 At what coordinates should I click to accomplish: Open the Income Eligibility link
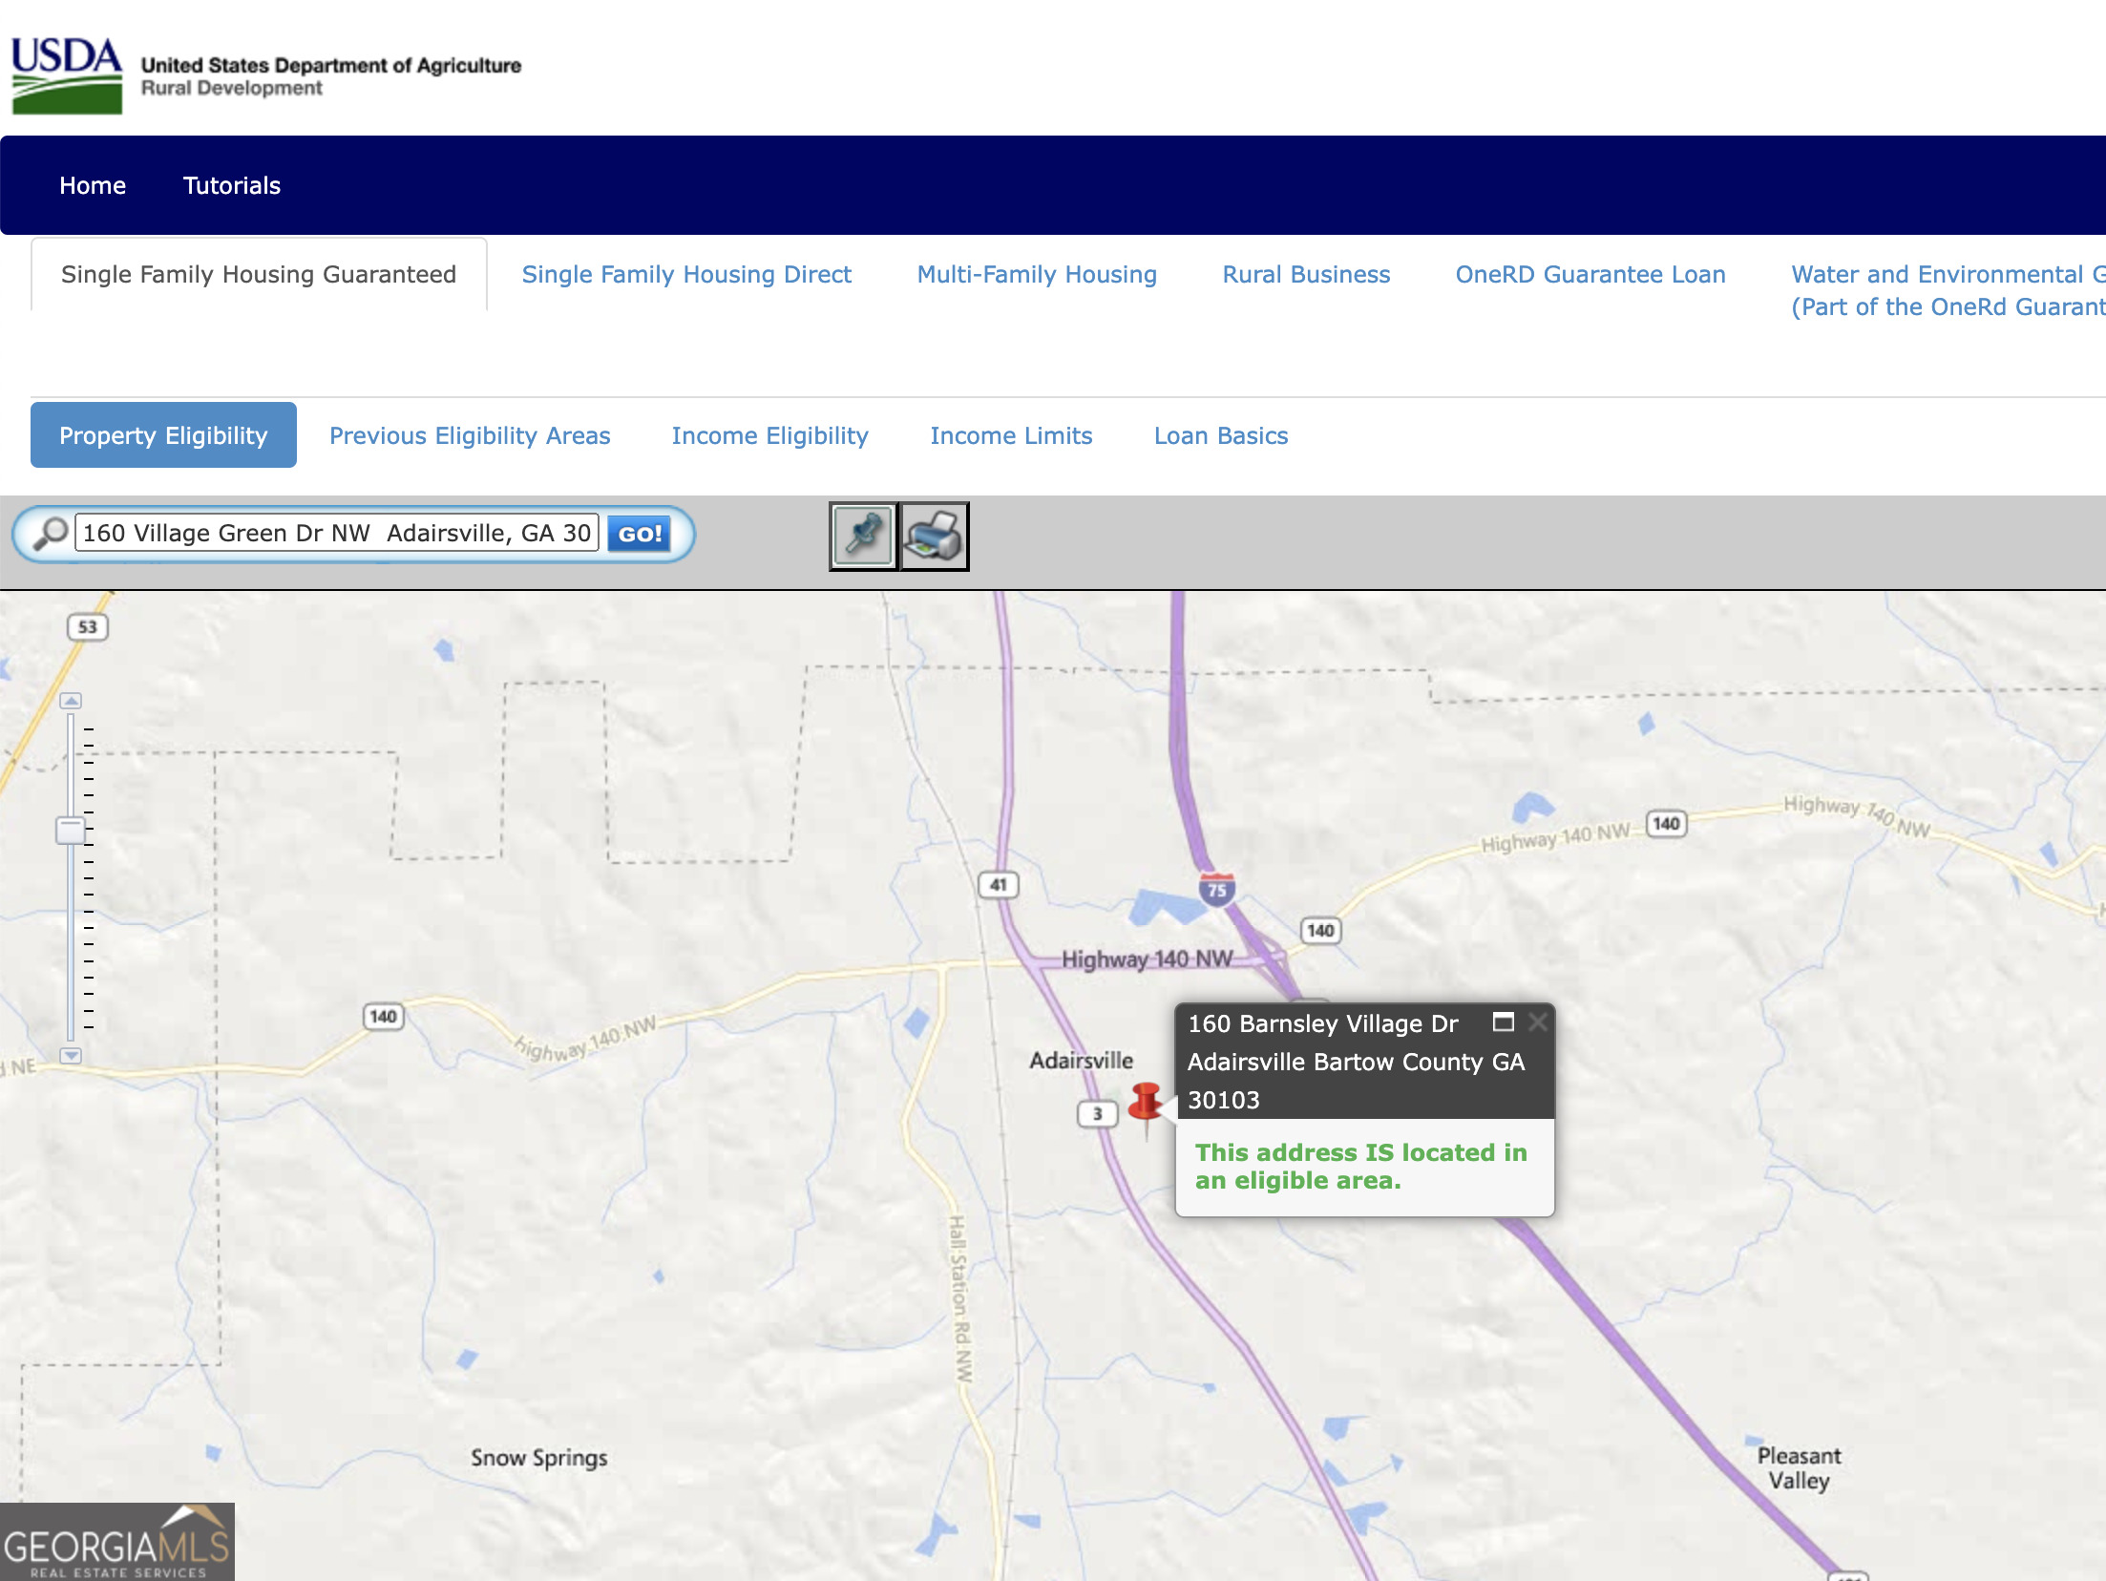click(769, 436)
